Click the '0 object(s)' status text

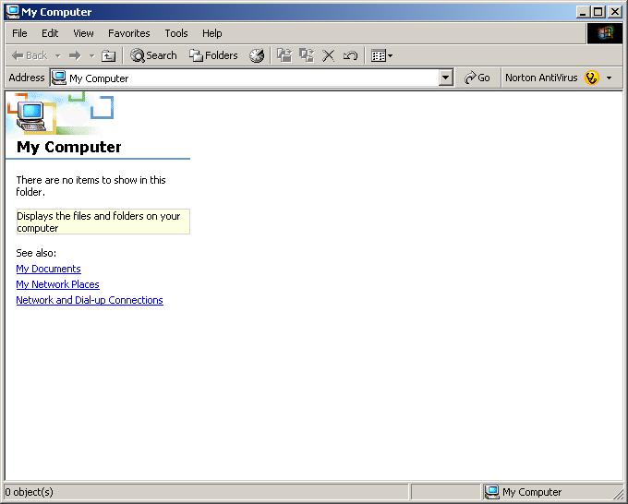pos(30,492)
